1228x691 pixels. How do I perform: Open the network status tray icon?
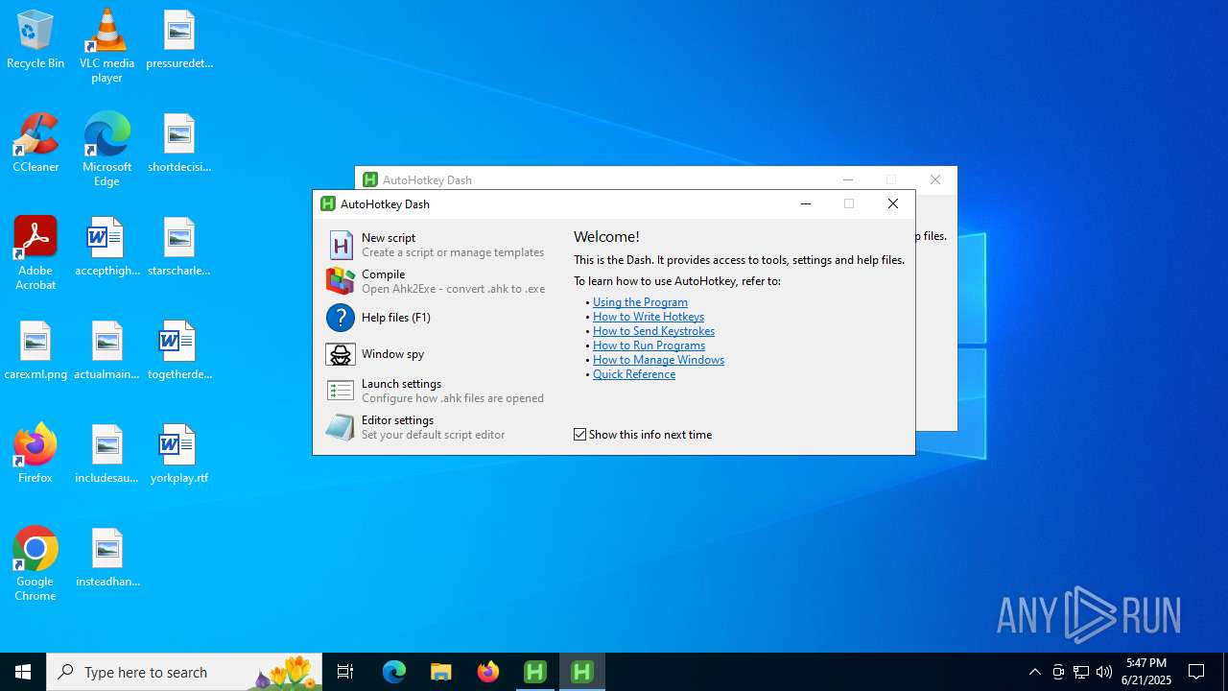click(1081, 672)
